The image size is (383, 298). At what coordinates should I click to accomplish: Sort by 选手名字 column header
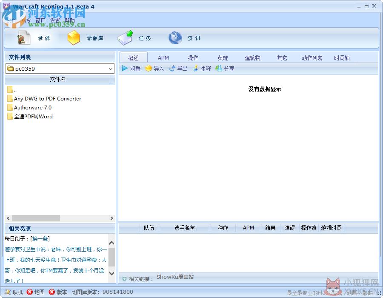click(184, 228)
